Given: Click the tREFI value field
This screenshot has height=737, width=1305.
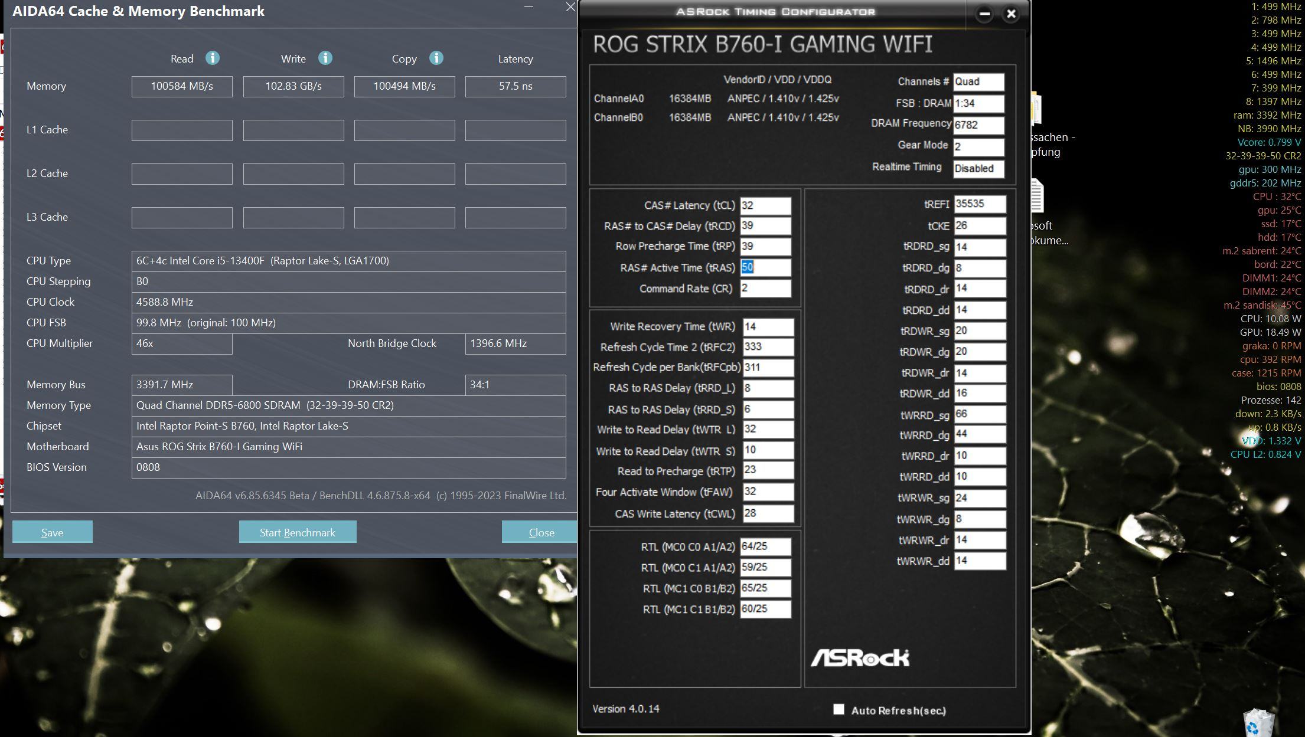Looking at the screenshot, I should 980,204.
